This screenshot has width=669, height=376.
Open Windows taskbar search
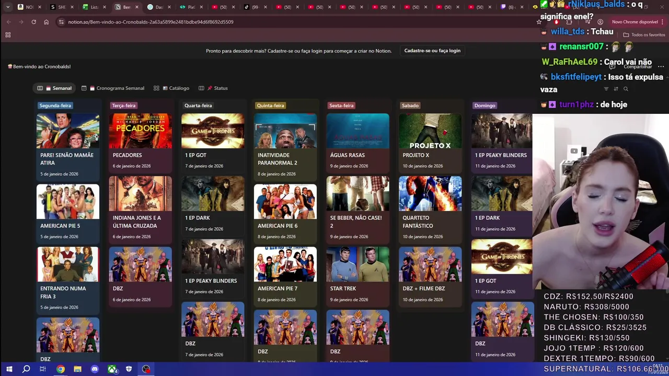pos(26,369)
